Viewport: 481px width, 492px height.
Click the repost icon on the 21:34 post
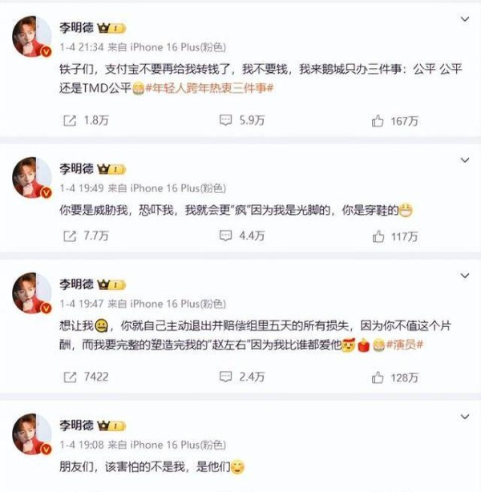click(70, 120)
